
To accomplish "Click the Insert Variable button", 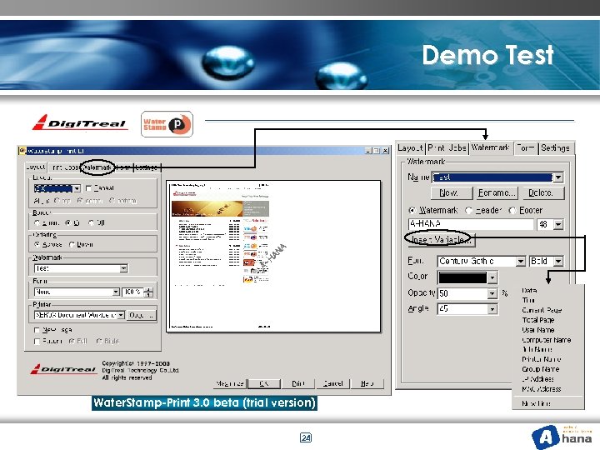I will click(x=441, y=239).
